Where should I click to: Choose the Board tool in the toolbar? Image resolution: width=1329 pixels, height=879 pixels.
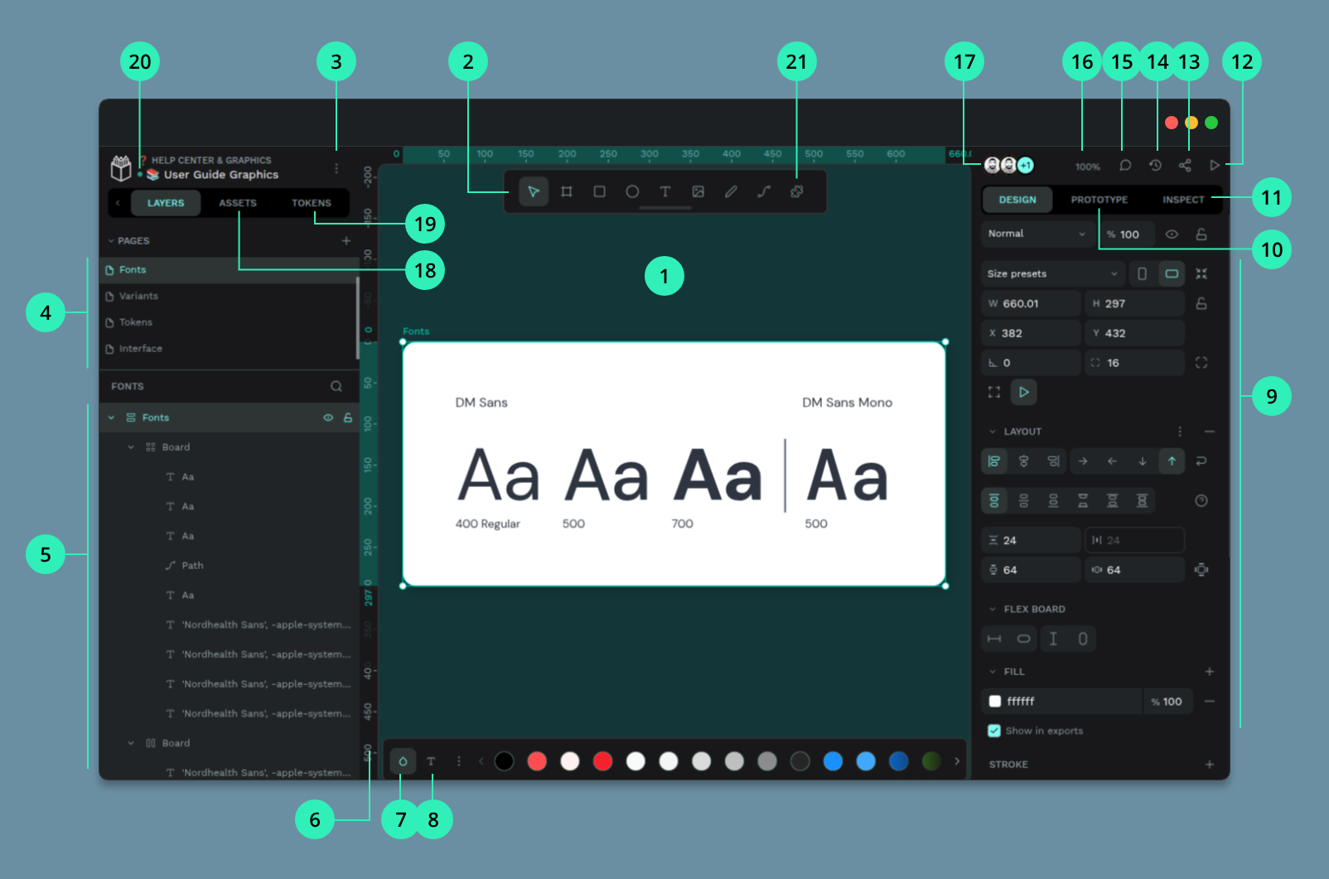[567, 191]
